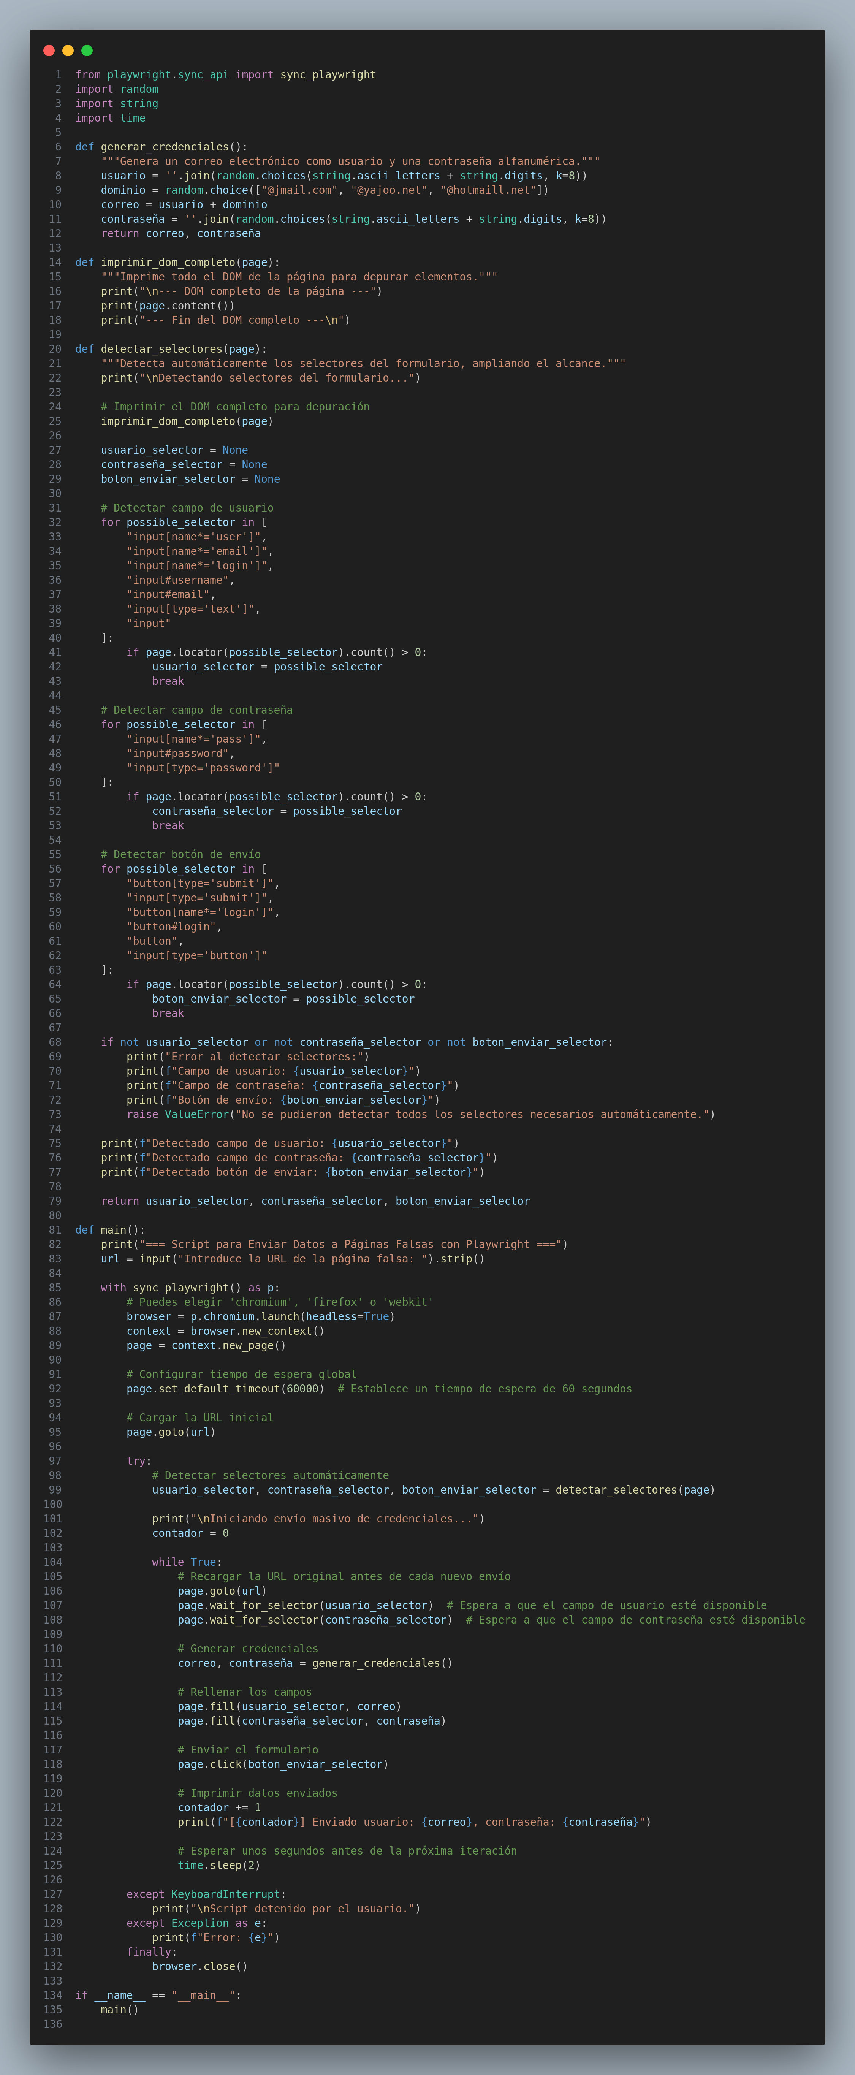Click the 'from playwright.sync_api import sync_playwright' line
This screenshot has height=2075, width=855.
point(225,75)
